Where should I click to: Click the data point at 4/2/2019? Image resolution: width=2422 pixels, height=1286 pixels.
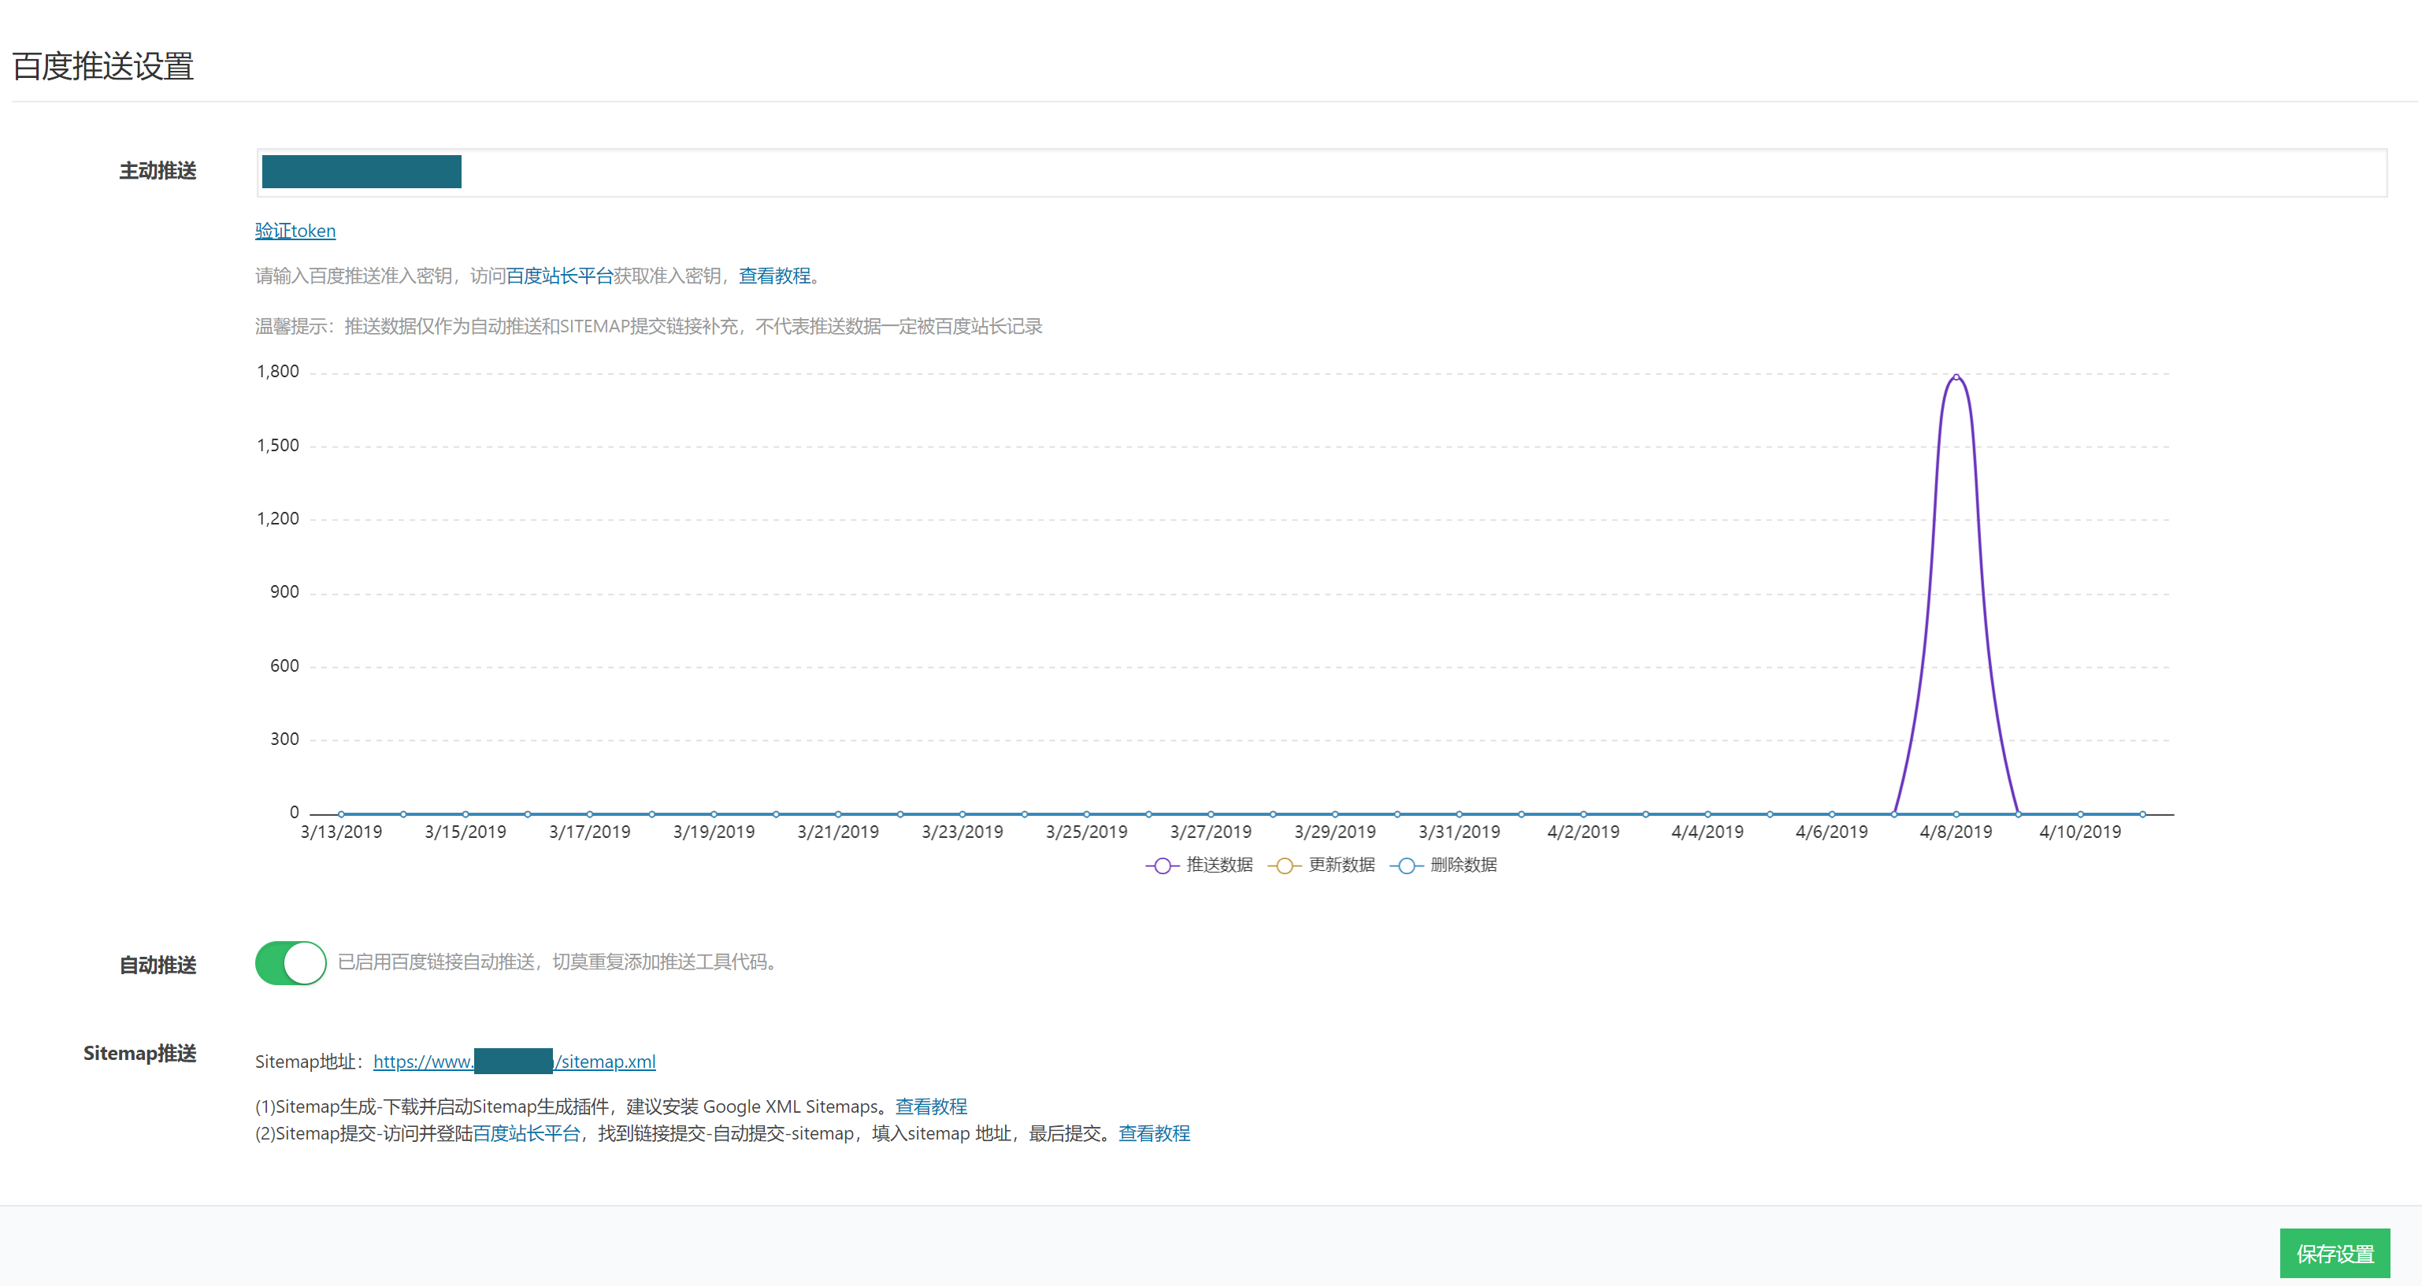click(x=1583, y=814)
